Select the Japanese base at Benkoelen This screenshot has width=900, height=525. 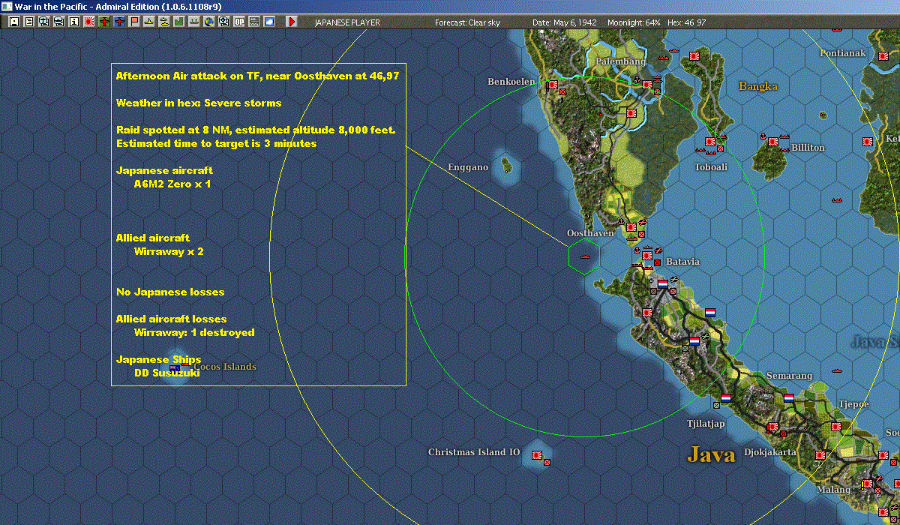tap(553, 85)
